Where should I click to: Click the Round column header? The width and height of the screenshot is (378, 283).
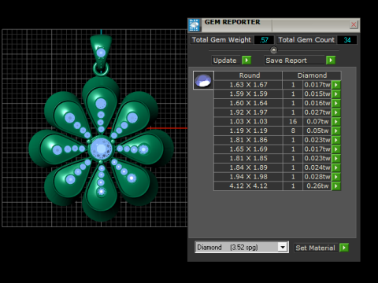248,75
